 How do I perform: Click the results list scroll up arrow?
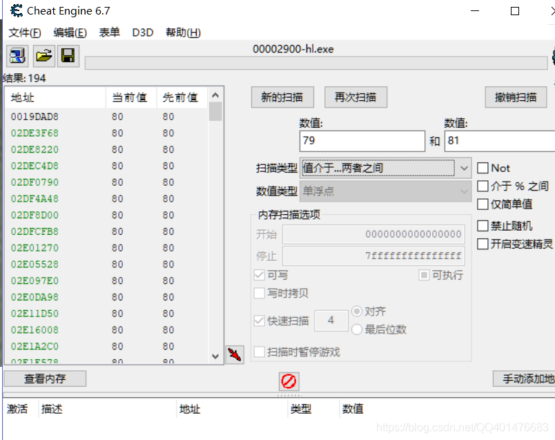[215, 95]
